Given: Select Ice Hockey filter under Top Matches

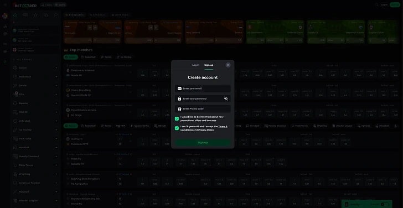Looking at the screenshot, I should pyautogui.click(x=124, y=57).
